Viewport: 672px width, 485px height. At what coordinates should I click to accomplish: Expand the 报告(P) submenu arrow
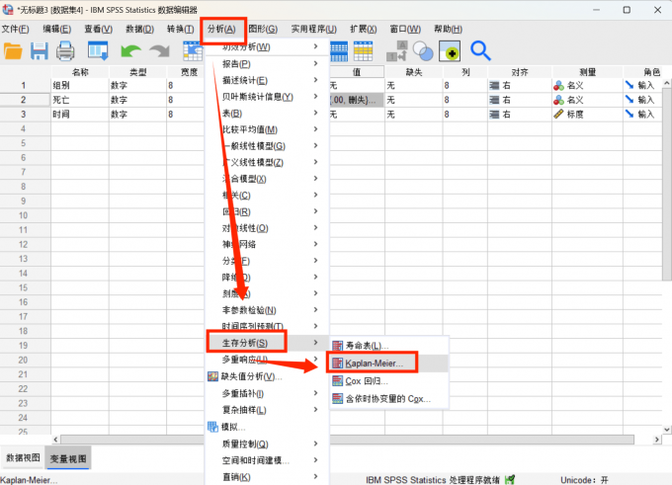(x=315, y=63)
